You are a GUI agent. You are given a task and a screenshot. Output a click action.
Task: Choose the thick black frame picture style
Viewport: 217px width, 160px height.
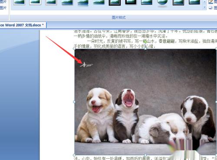pos(131,2)
